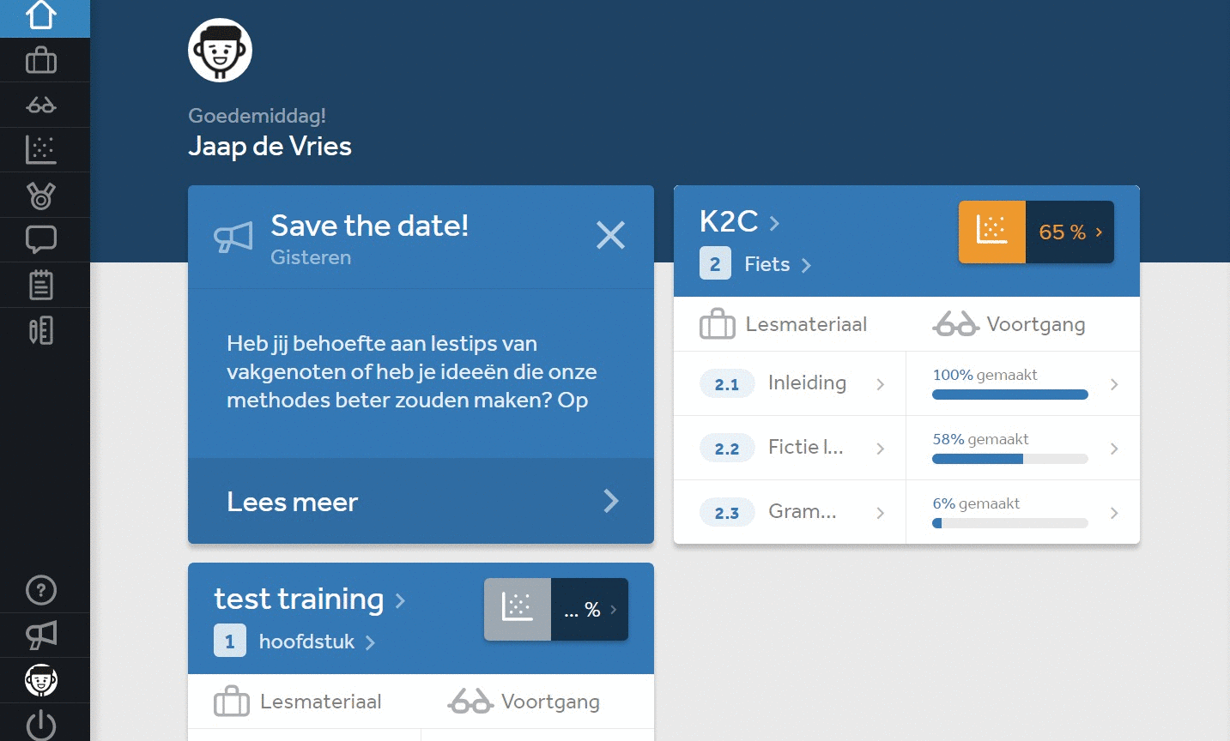The height and width of the screenshot is (741, 1230).
Task: Expand test training course chevron
Action: pos(400,600)
